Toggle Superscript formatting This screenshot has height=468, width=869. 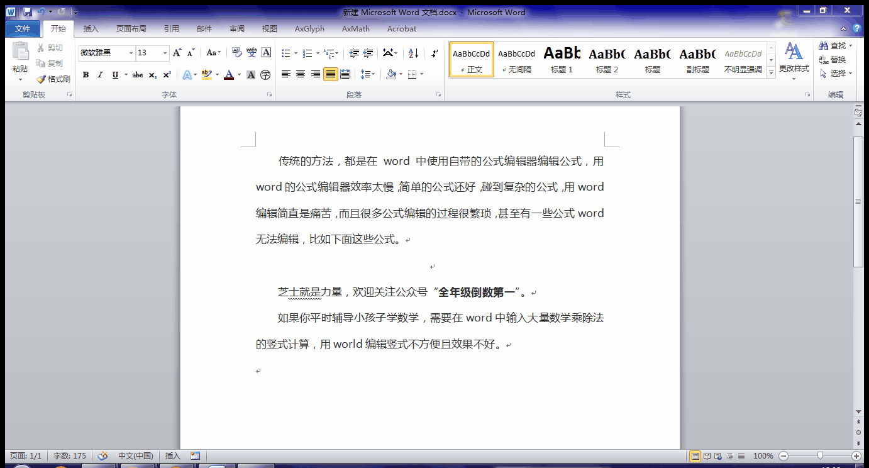click(x=167, y=75)
